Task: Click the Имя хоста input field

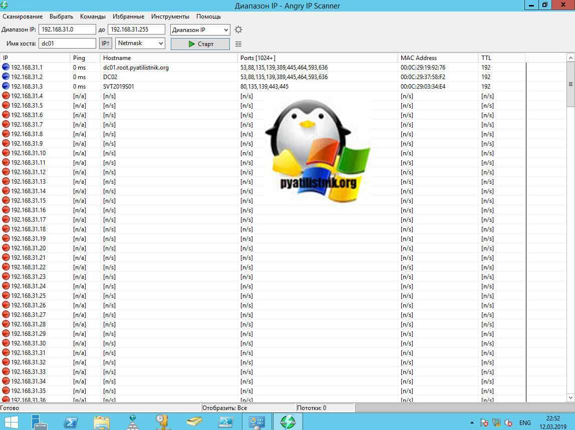Action: point(67,44)
